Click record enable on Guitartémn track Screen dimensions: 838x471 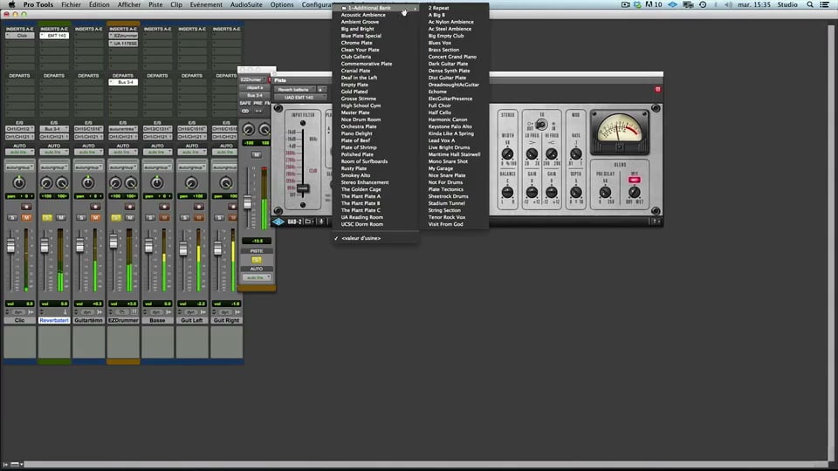tap(95, 207)
